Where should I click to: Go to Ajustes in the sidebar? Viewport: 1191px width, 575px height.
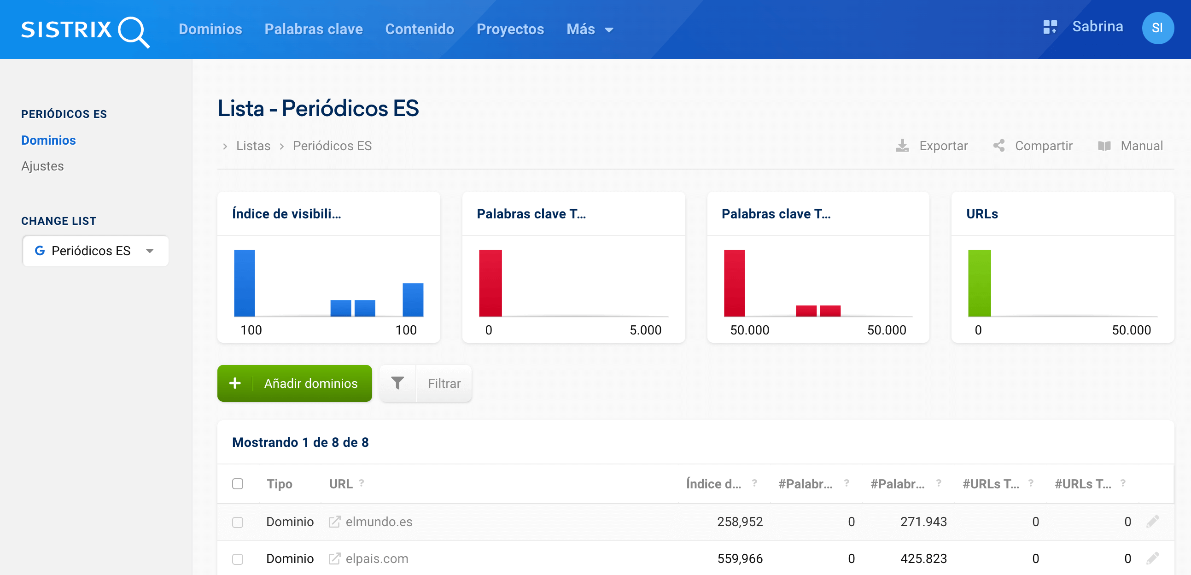coord(42,166)
